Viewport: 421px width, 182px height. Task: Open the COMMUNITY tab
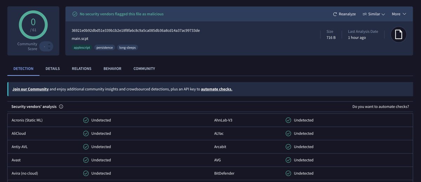coord(144,69)
